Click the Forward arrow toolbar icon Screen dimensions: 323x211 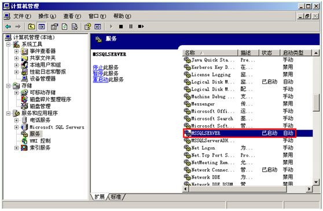point(18,27)
